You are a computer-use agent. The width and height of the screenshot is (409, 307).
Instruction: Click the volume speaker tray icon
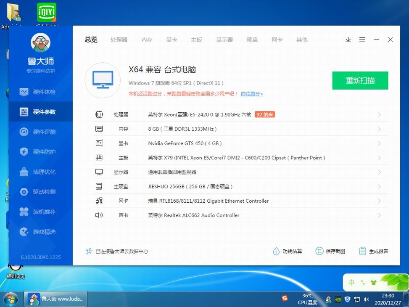367,299
